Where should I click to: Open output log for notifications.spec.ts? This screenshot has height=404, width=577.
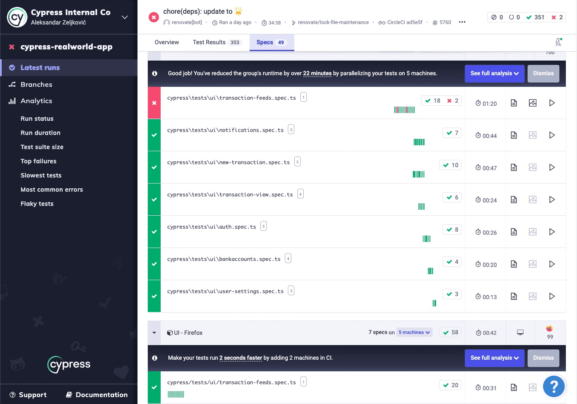click(513, 135)
